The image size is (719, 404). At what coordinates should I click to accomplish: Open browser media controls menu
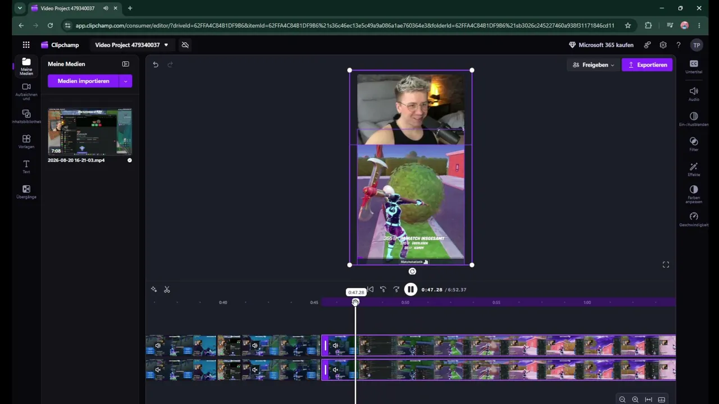[x=670, y=25]
